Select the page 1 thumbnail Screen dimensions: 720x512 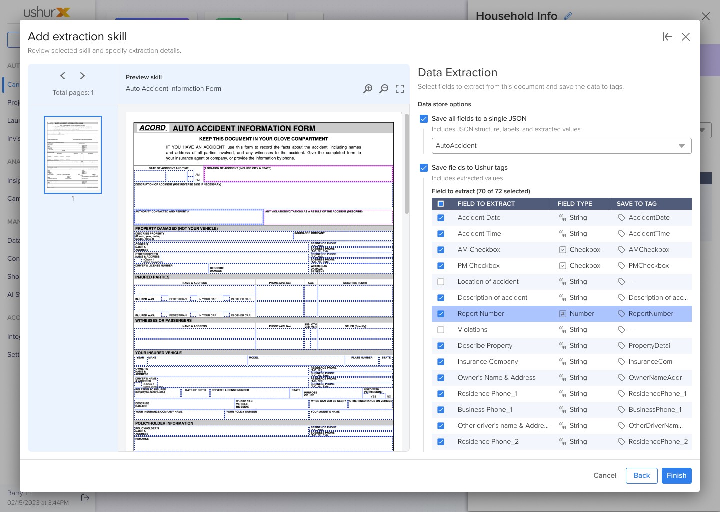tap(73, 155)
